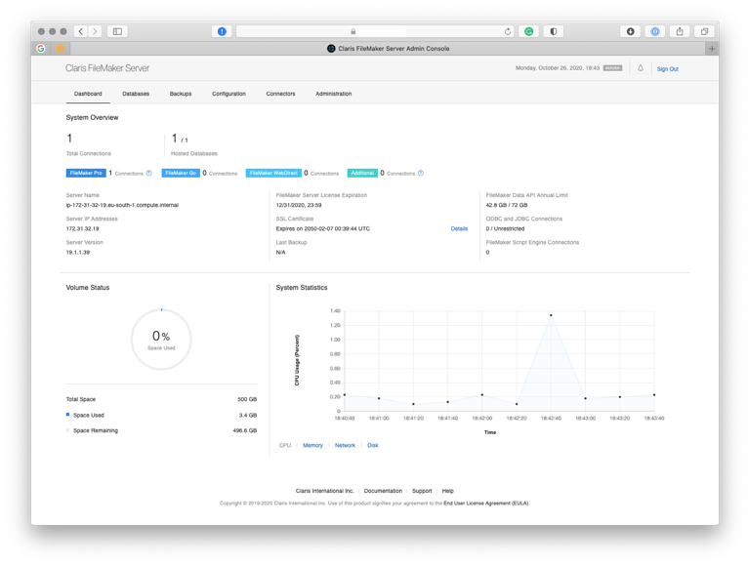Click the Data API limit 42.8 GB / 72 GB

pos(507,206)
